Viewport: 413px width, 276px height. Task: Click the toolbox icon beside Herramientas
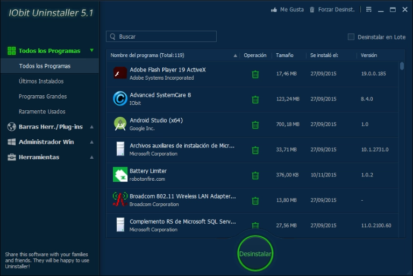click(x=12, y=157)
